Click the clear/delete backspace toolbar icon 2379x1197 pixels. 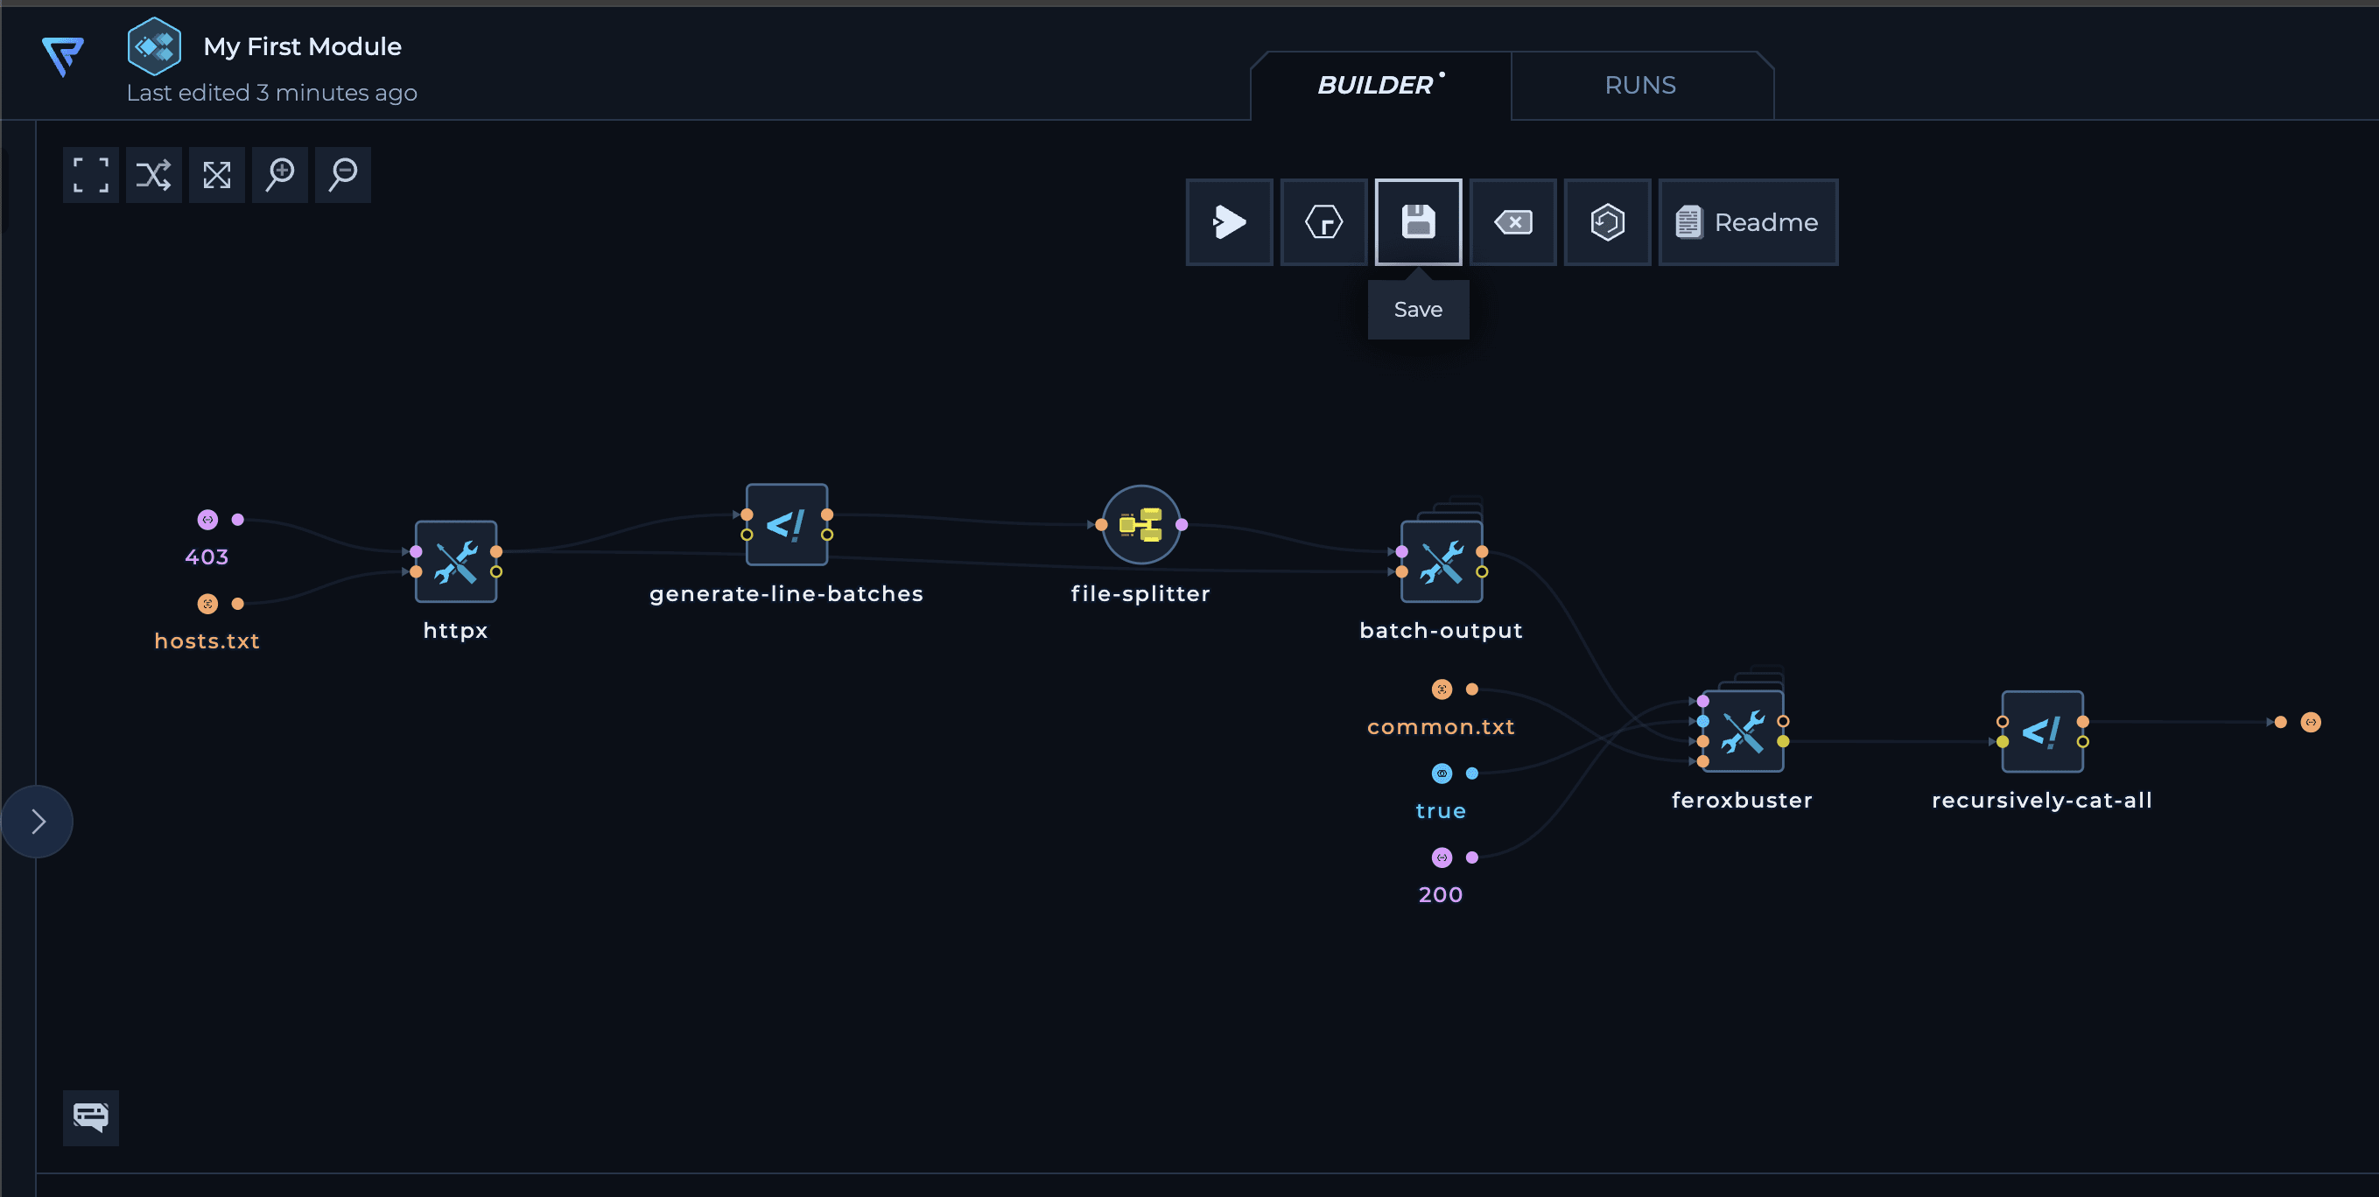click(x=1512, y=222)
